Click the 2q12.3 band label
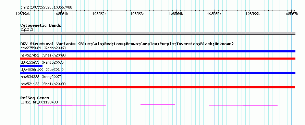Screen dimensions: 305x125 tap(27, 29)
